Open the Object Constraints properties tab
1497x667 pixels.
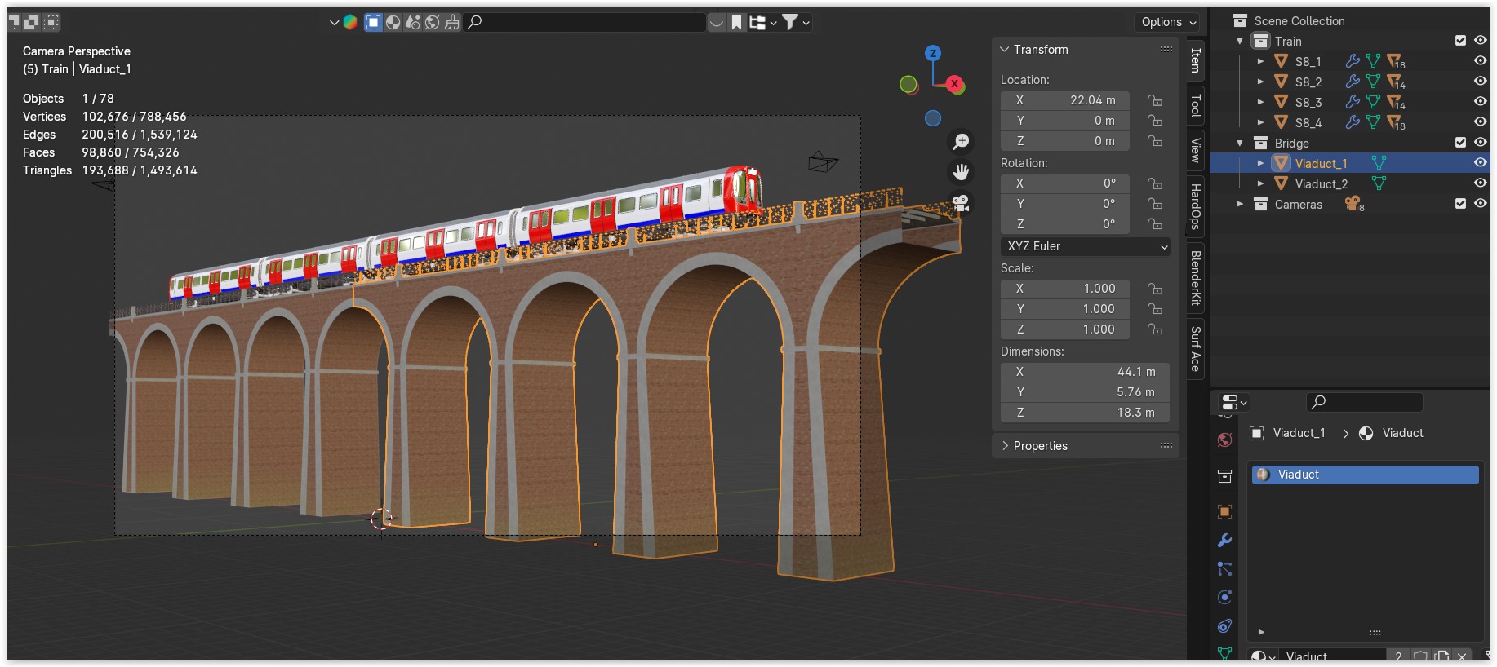click(1224, 626)
